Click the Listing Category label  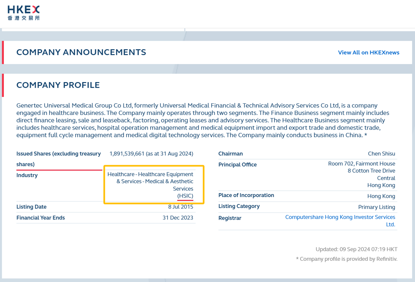pyautogui.click(x=239, y=206)
